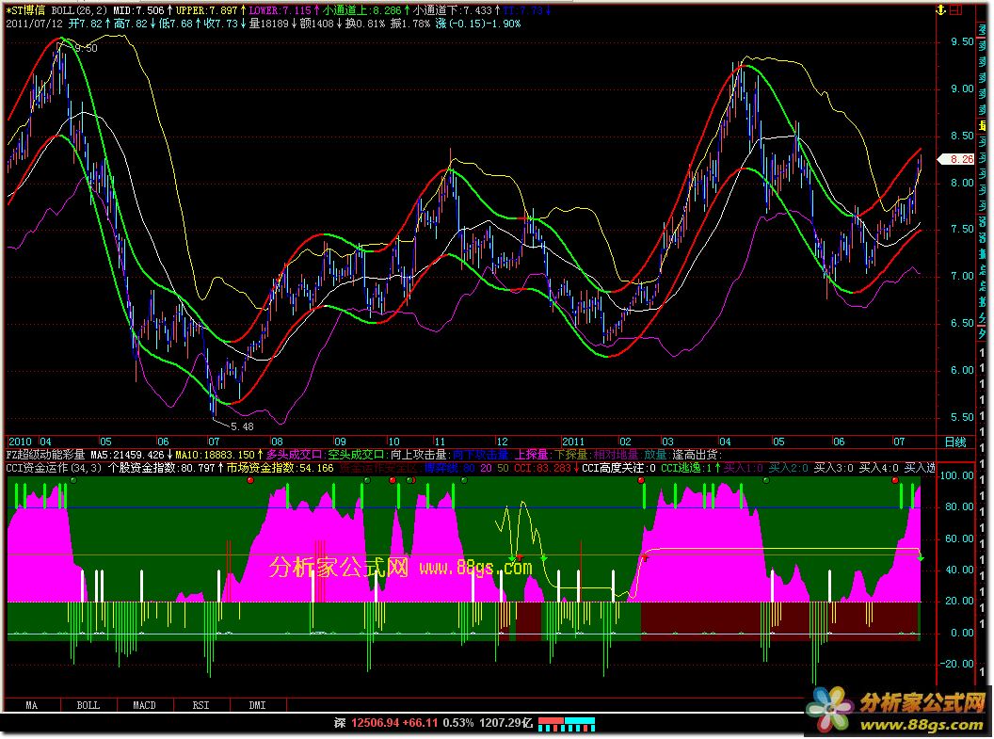Open the RSI indicator tab
The image size is (994, 739).
200,705
